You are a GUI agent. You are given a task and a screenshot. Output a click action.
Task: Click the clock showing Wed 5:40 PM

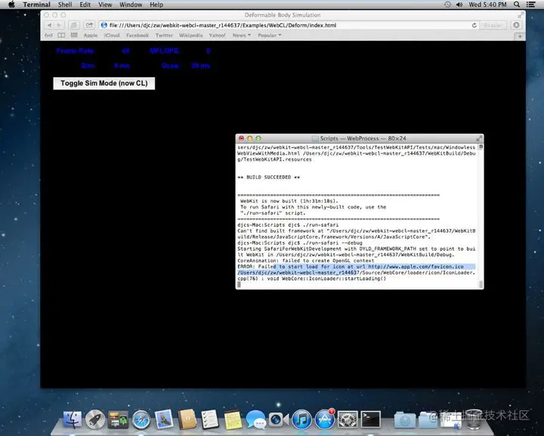(487, 5)
